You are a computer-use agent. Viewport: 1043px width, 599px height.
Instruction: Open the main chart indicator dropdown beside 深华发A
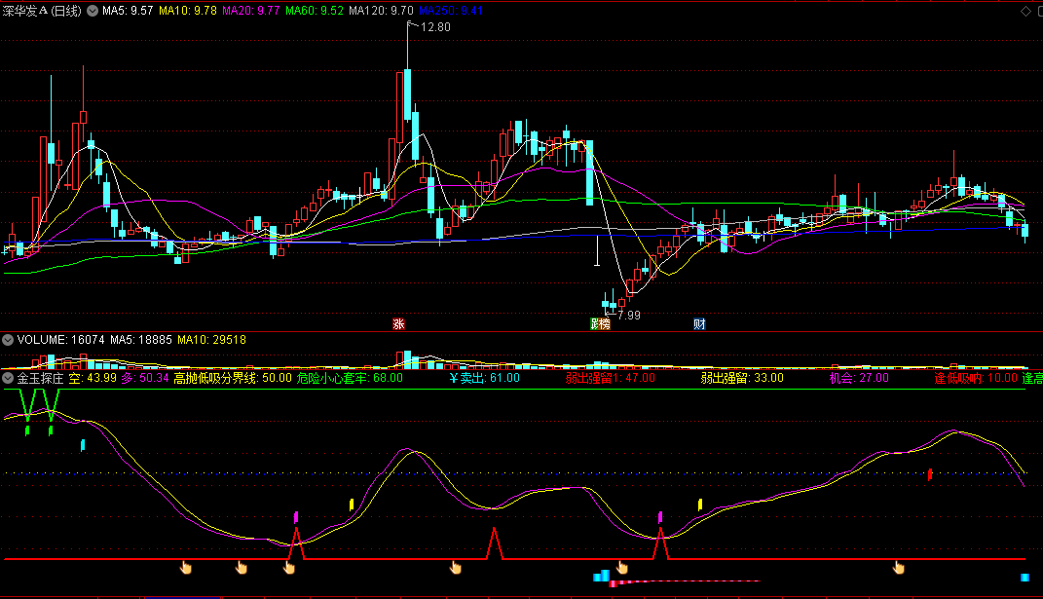pyautogui.click(x=93, y=11)
